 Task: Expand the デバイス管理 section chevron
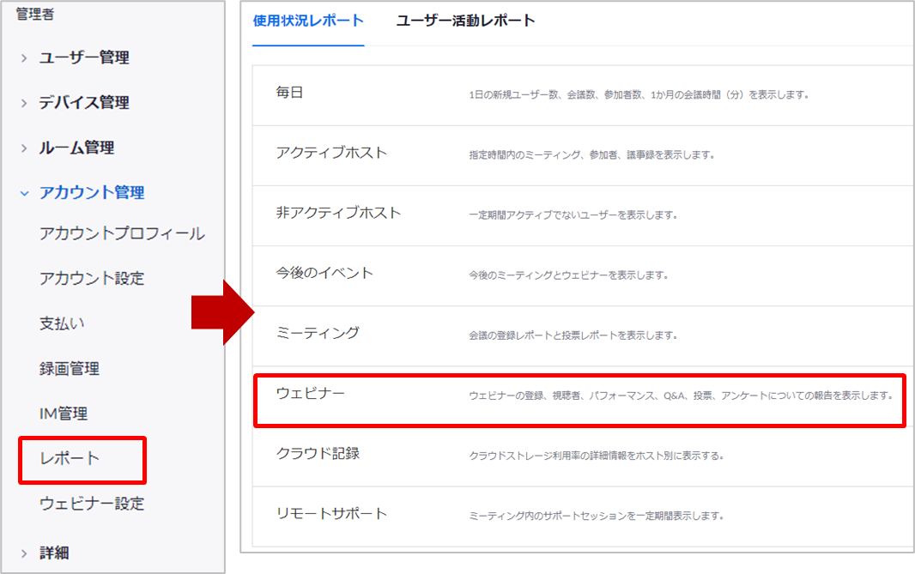click(x=24, y=103)
